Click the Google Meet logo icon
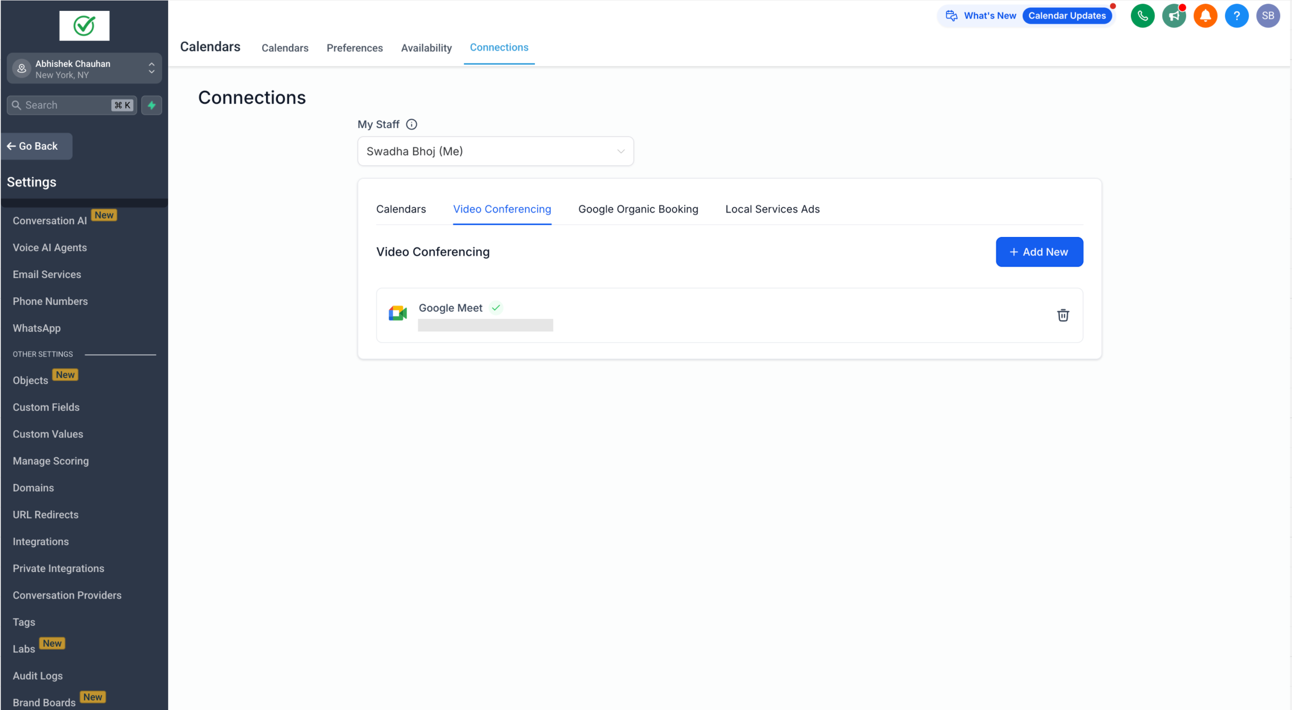Image resolution: width=1292 pixels, height=710 pixels. [398, 313]
